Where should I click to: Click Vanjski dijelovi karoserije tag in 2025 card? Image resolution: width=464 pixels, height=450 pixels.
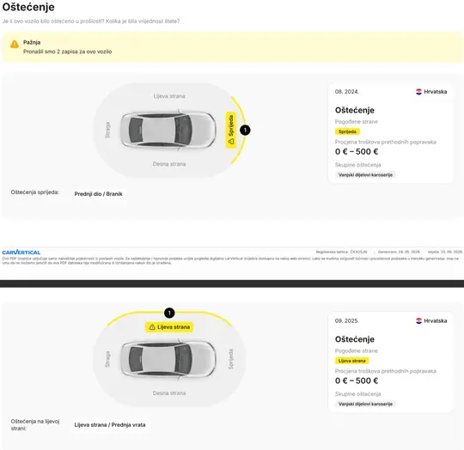[365, 404]
